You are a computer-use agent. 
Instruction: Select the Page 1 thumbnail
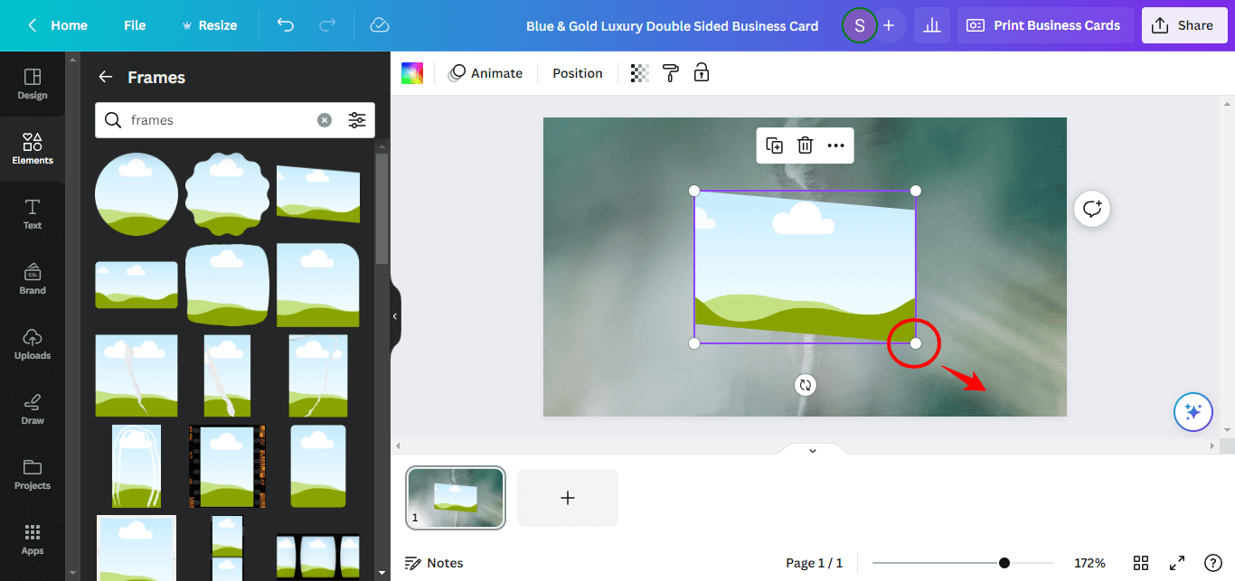[455, 497]
